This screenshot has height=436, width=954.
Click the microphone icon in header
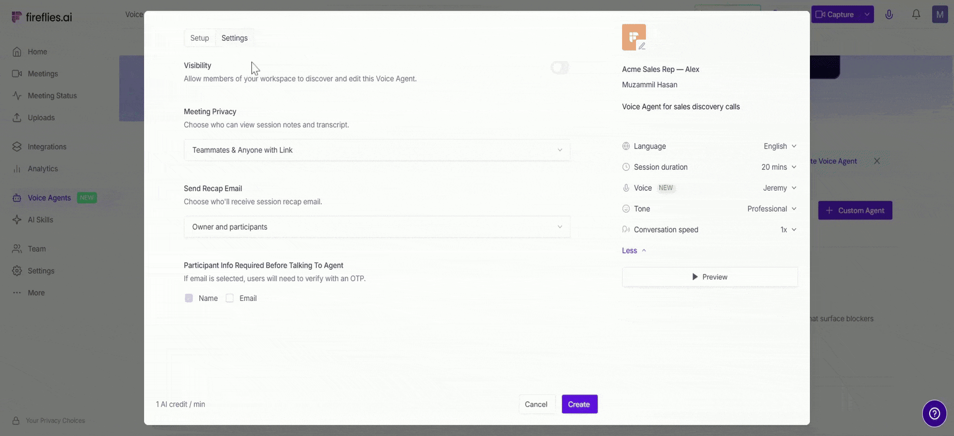pyautogui.click(x=889, y=14)
